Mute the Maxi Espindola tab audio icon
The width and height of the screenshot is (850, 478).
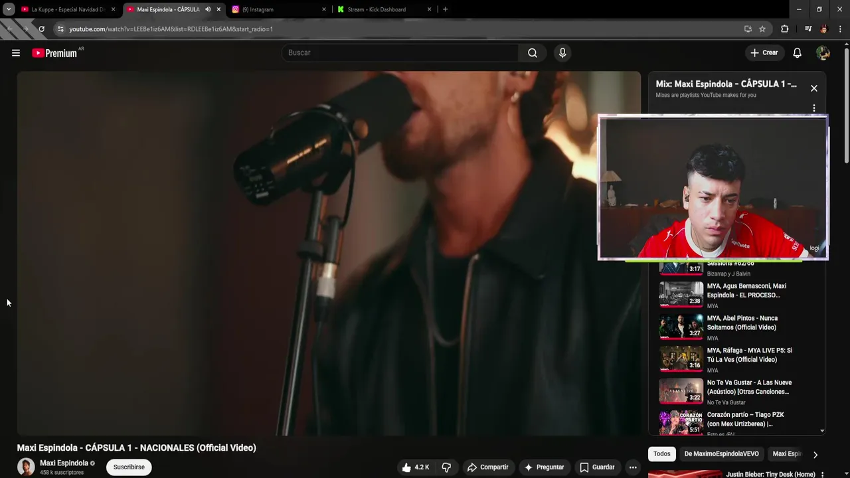coord(208,9)
